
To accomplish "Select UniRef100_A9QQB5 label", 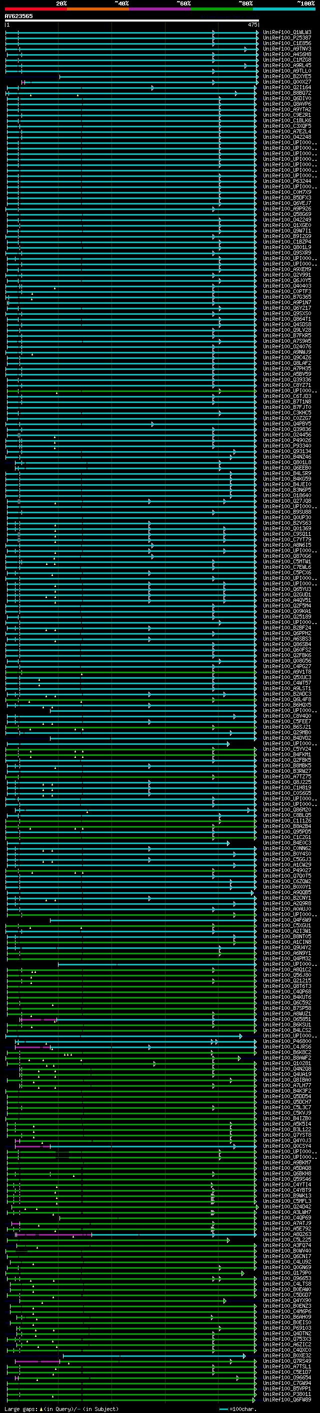I will (287, 893).
